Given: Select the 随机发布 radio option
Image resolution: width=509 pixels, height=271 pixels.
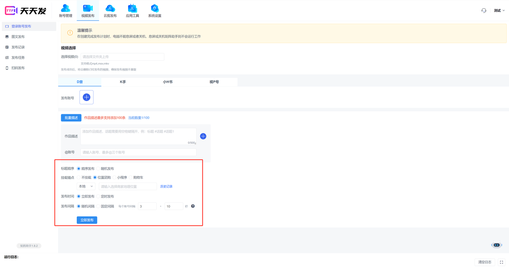Looking at the screenshot, I should (x=99, y=169).
